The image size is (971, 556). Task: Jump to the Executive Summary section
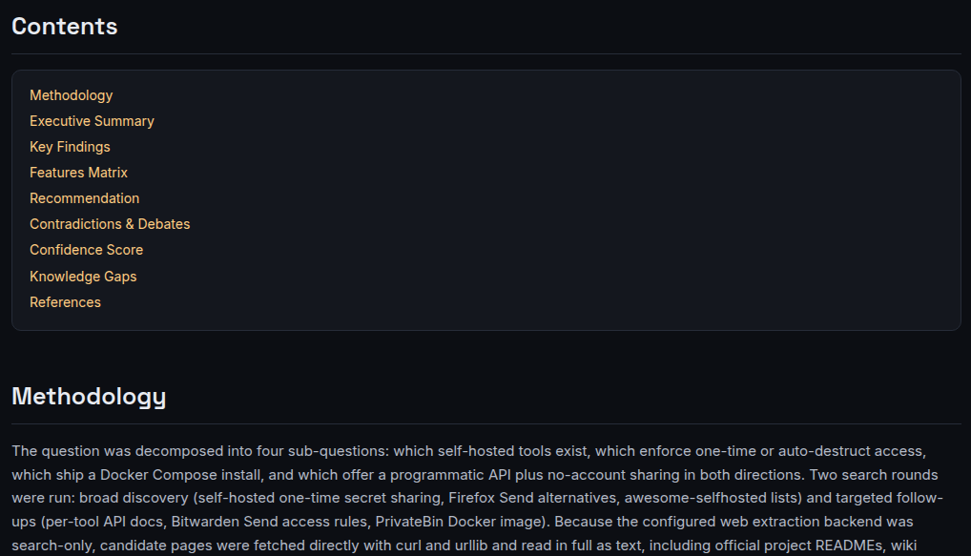(92, 121)
